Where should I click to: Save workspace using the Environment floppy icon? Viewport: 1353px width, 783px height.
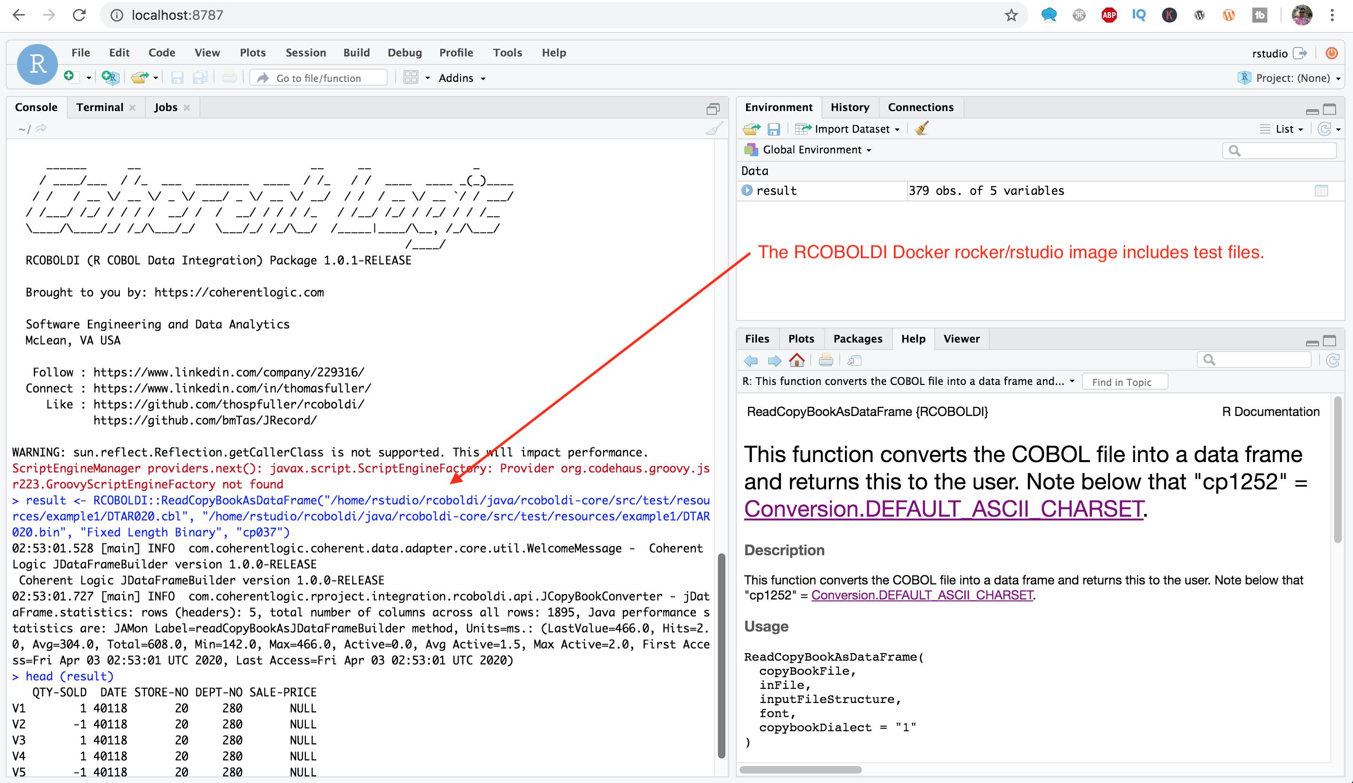(773, 129)
